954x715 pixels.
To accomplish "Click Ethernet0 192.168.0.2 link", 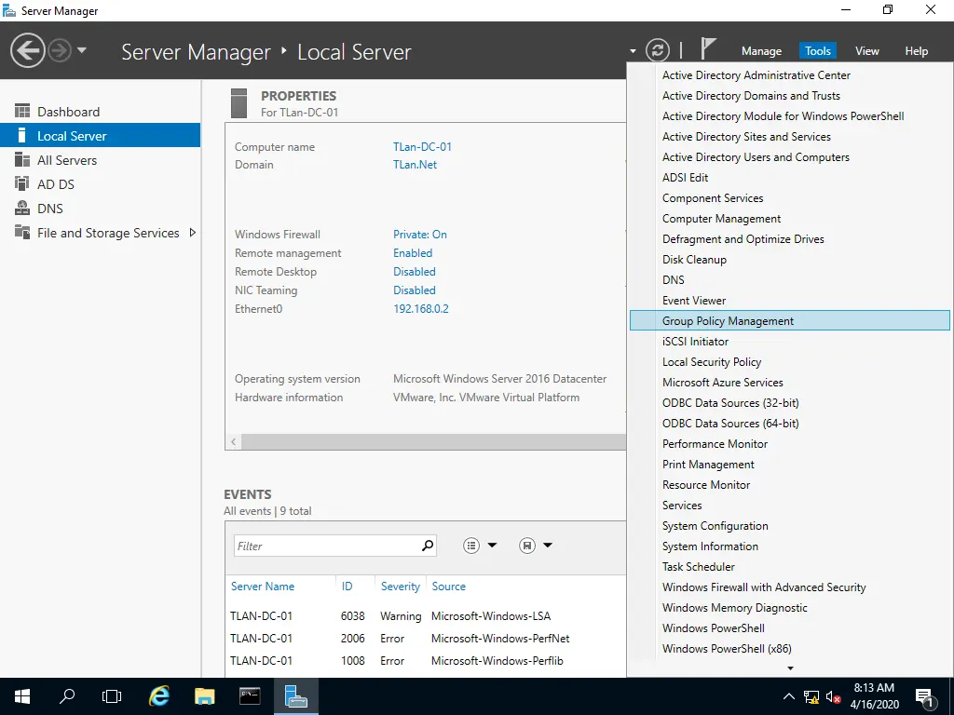I will [421, 309].
